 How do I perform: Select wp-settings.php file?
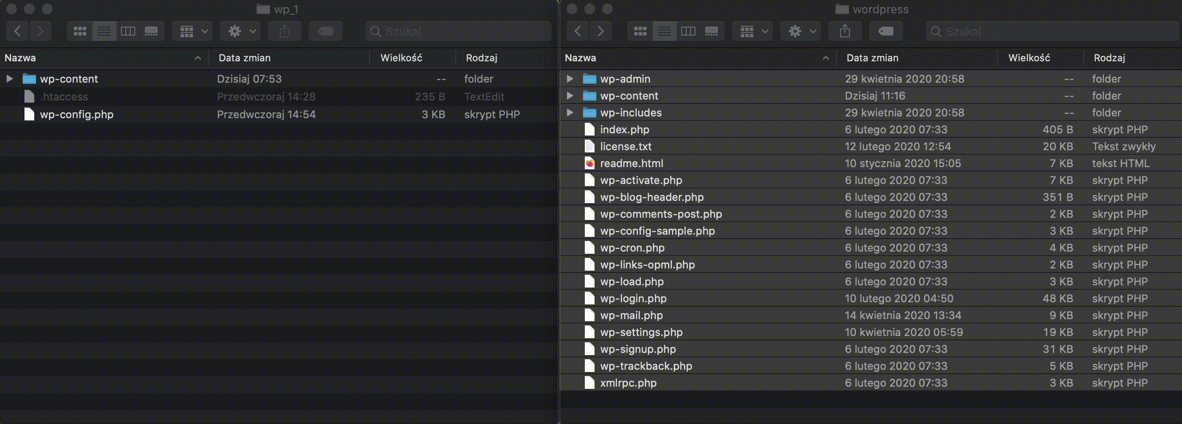(x=871, y=332)
